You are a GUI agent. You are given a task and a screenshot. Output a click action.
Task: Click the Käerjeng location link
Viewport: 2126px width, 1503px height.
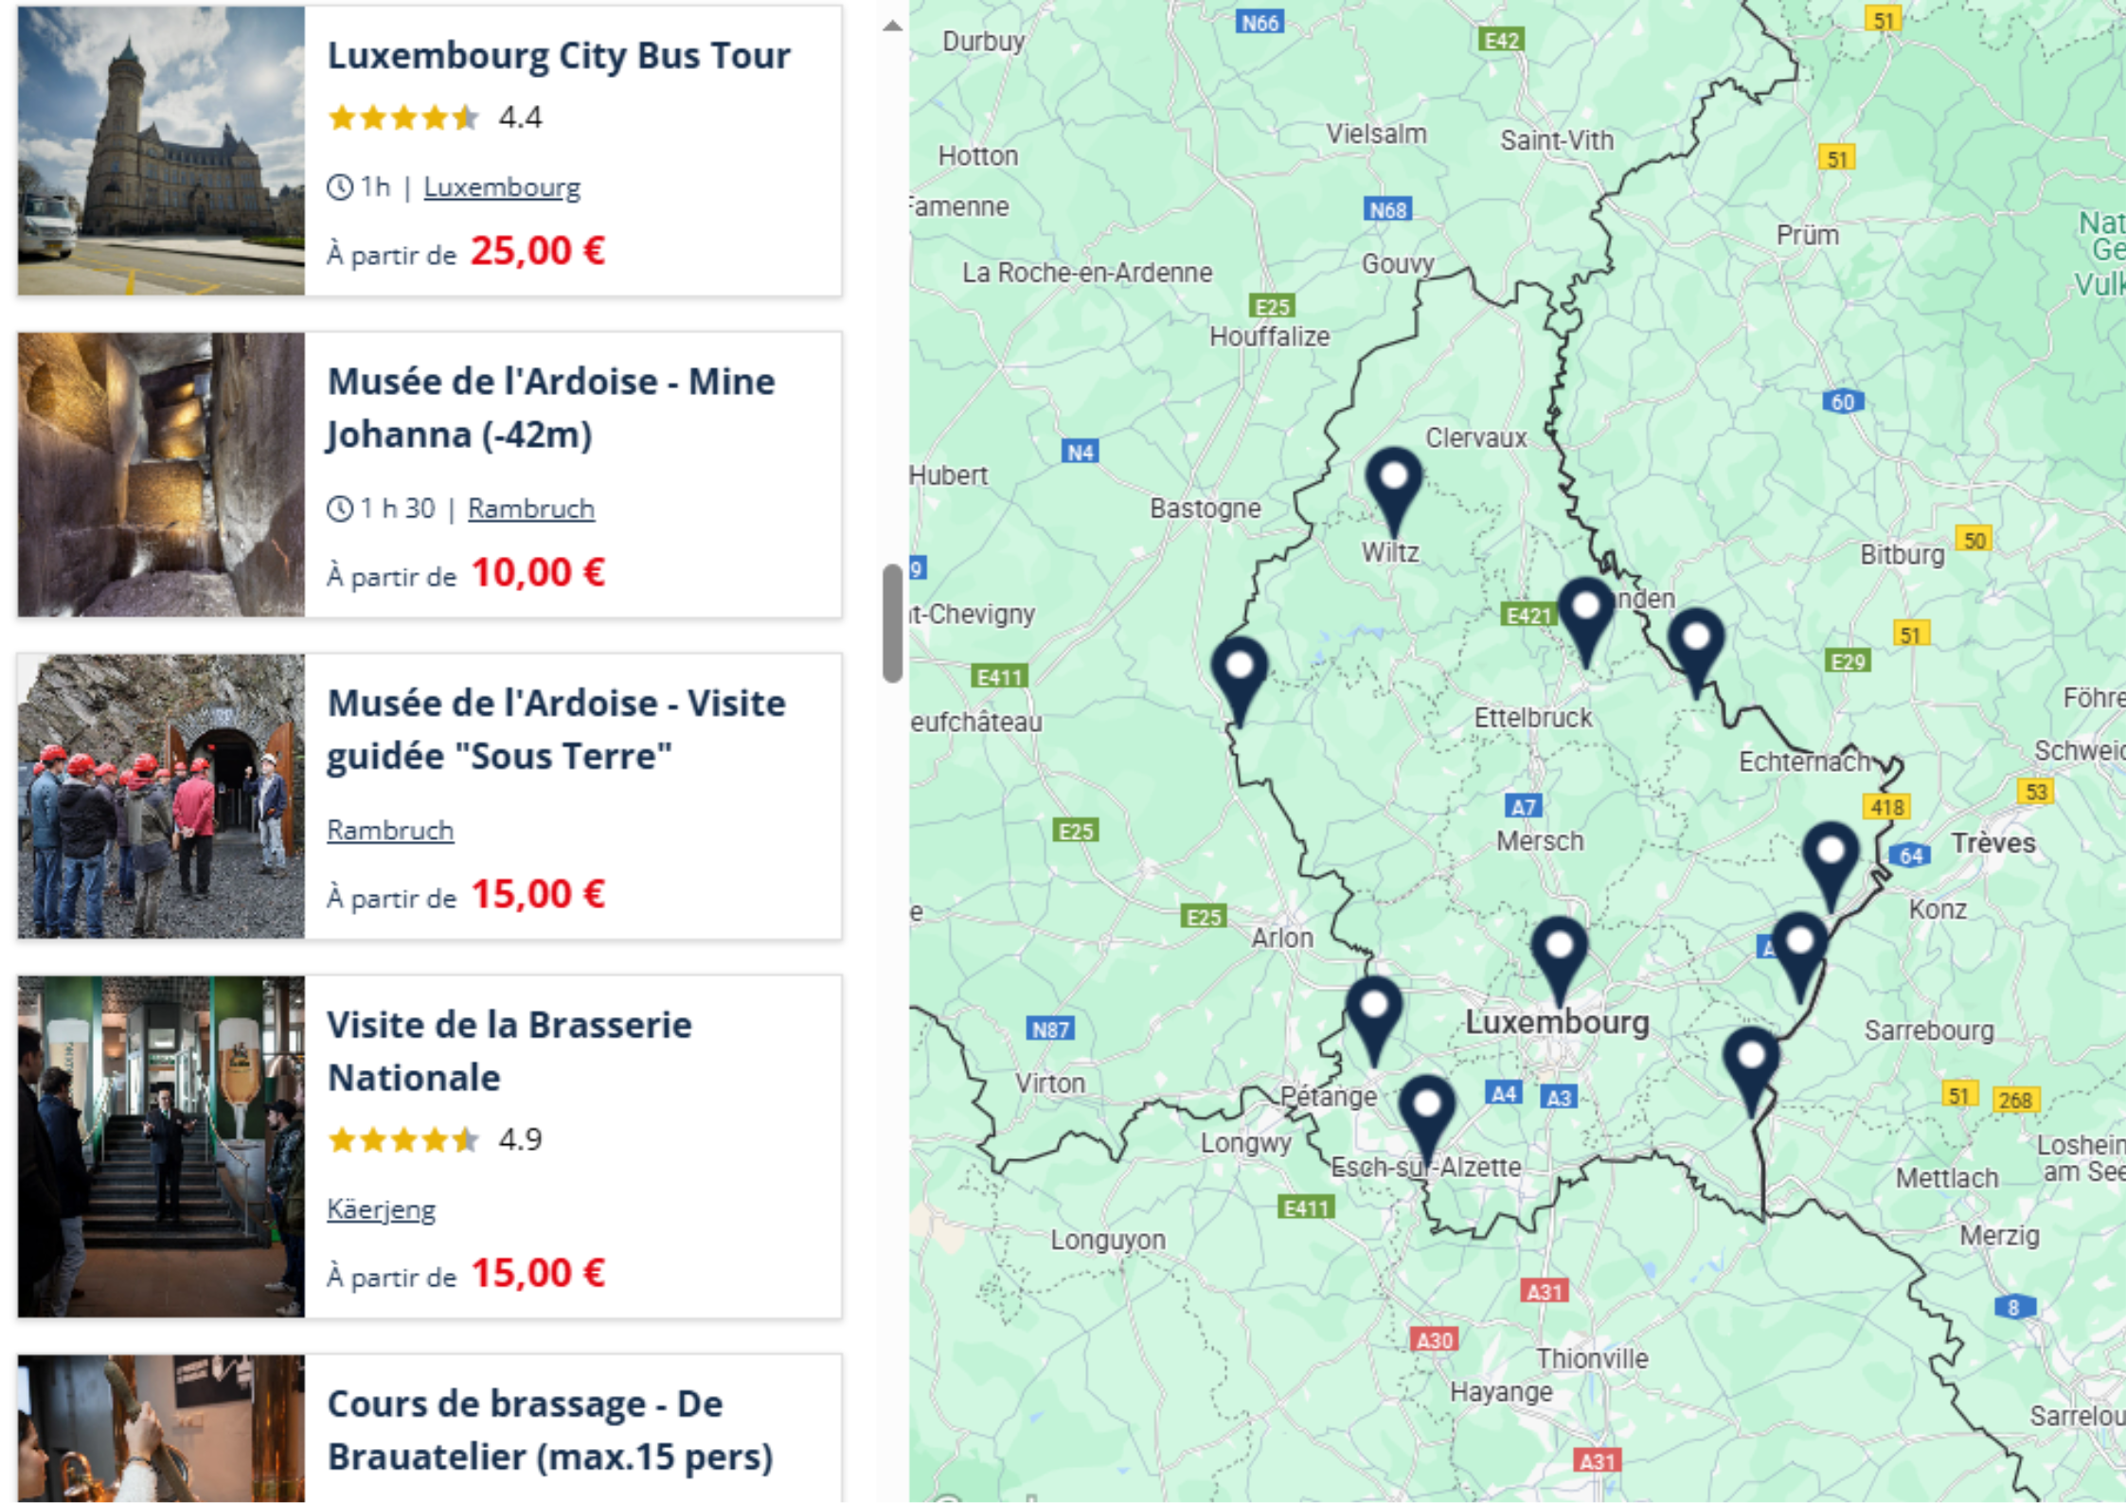381,1209
